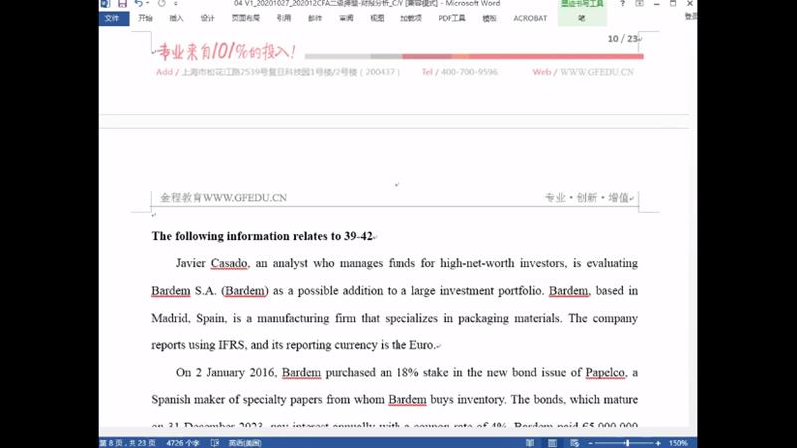Switch to the 插入 (Insert) ribbon tab
The height and width of the screenshot is (448, 797).
point(176,18)
